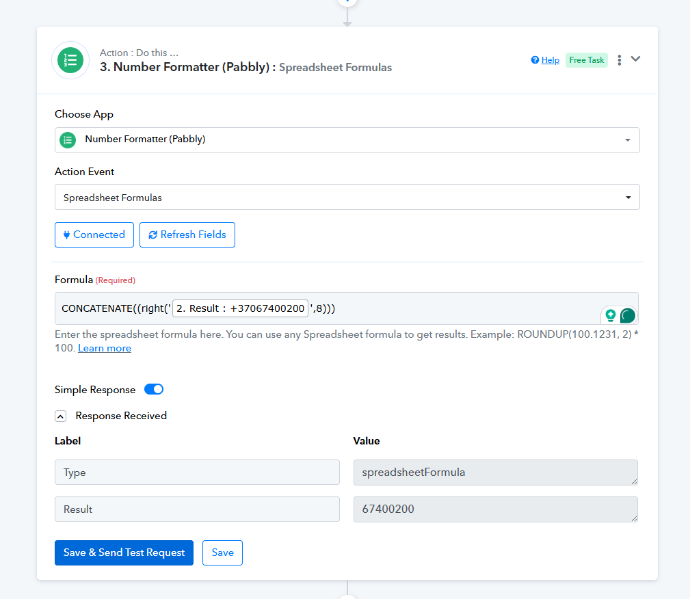Open the Choose App dropdown

click(347, 140)
